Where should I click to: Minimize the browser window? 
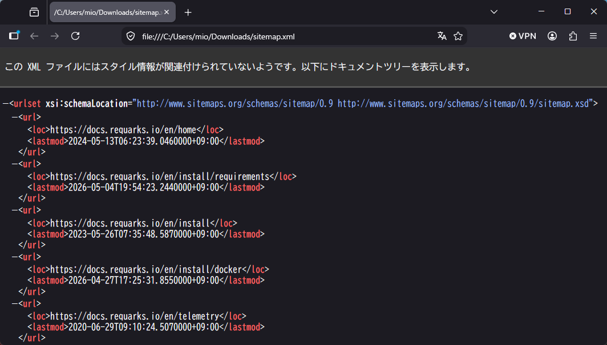541,11
